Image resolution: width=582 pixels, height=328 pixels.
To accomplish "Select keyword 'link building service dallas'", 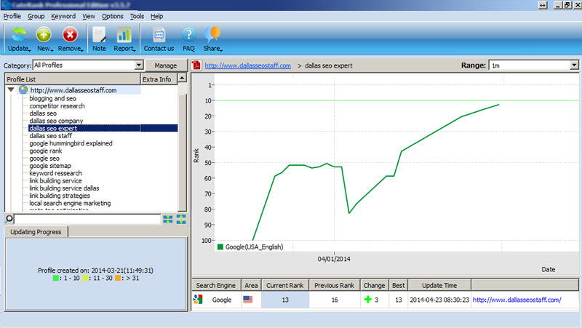I will (64, 188).
